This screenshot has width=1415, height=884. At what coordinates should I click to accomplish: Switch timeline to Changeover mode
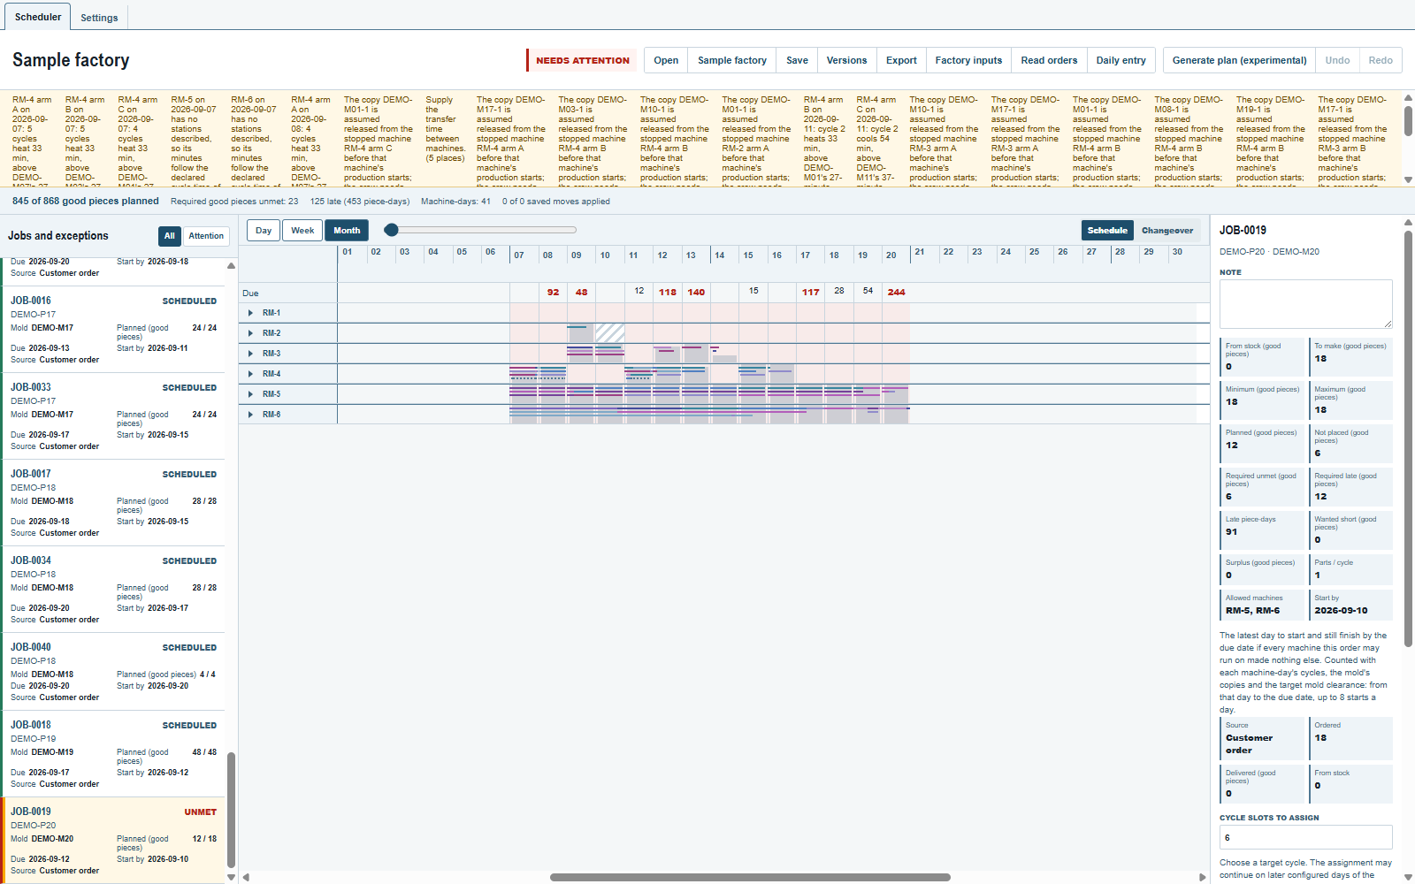[1167, 231]
